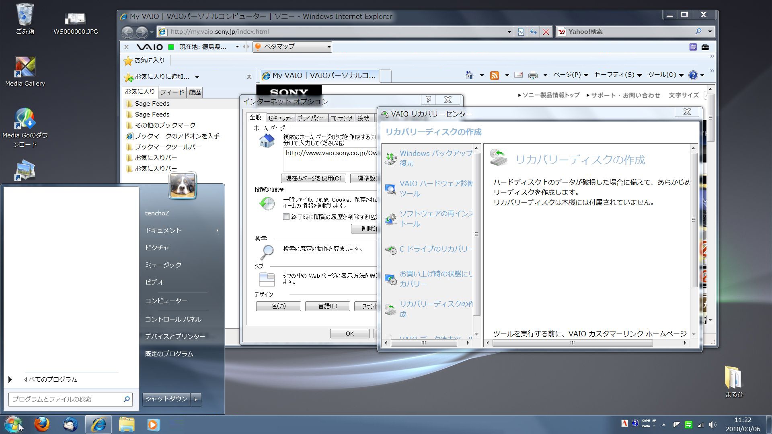Switch to コンテンツ tab in Internet Options
Image resolution: width=772 pixels, height=434 pixels.
click(x=341, y=118)
